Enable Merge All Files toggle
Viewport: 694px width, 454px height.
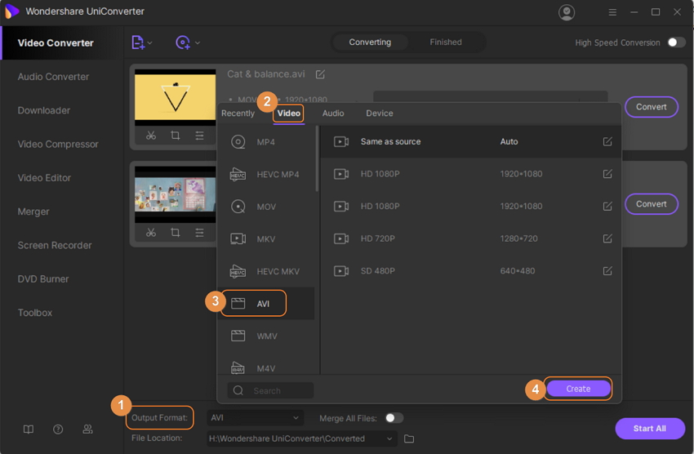(x=394, y=418)
